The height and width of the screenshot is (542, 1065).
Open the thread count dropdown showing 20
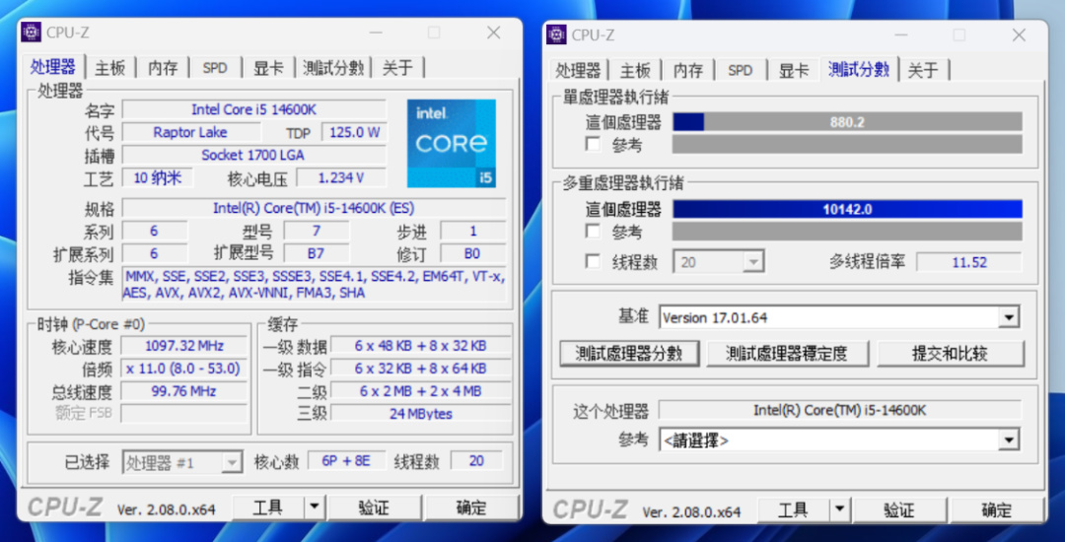pyautogui.click(x=719, y=262)
